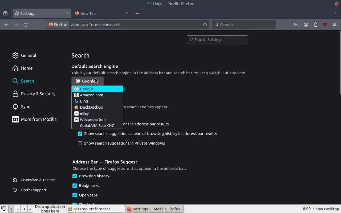Grab the page vertical scrollbar
Image resolution: width=341 pixels, height=213 pixels.
[x=340, y=63]
